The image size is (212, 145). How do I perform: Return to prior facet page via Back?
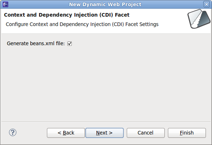click(66, 133)
